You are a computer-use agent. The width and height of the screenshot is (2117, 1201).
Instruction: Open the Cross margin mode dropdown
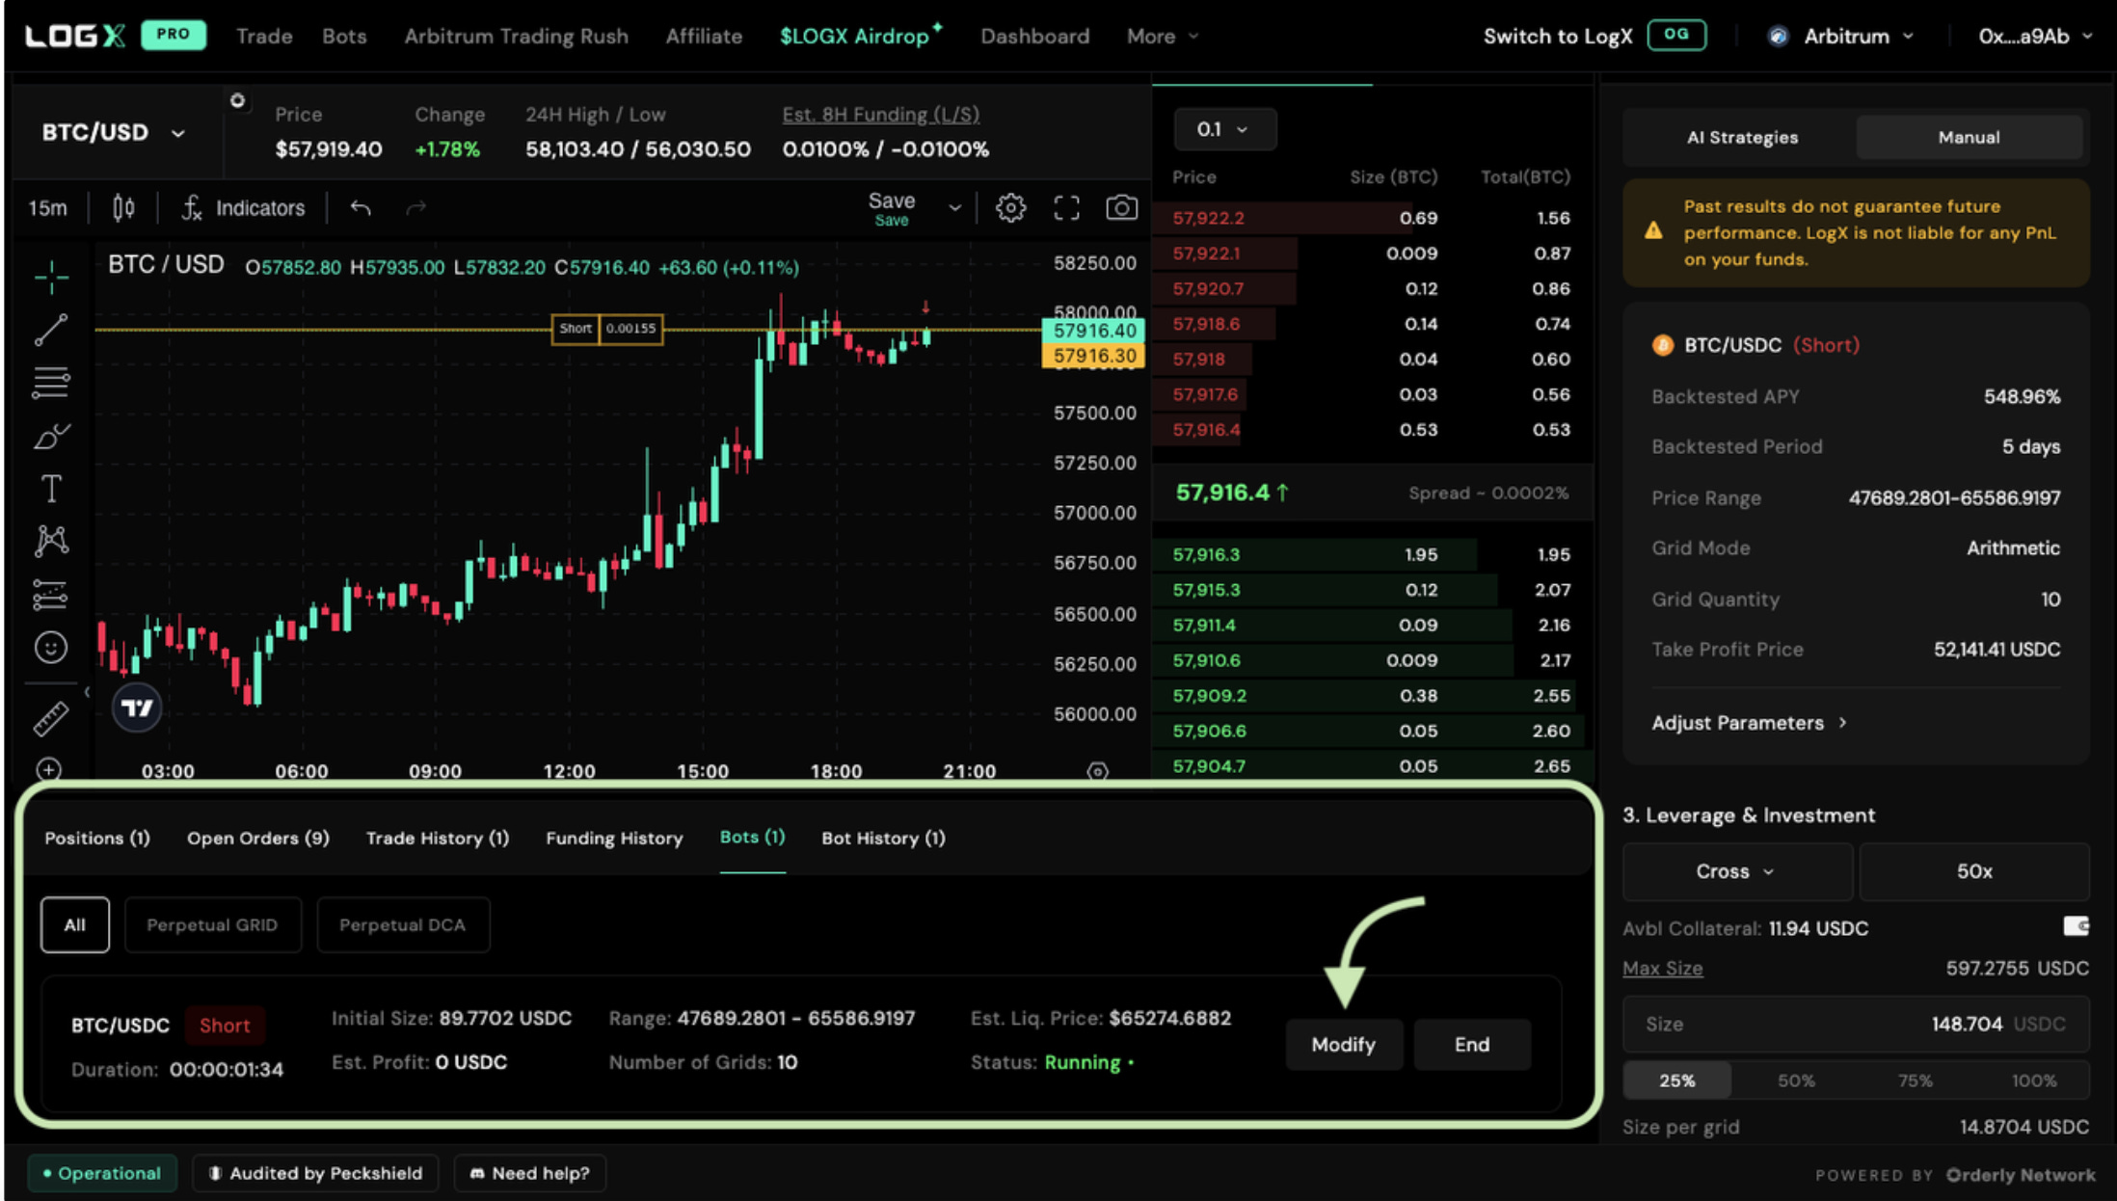[x=1736, y=871]
